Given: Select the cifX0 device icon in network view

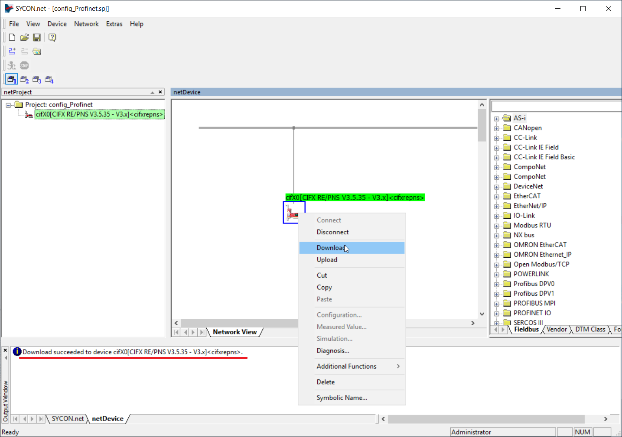Looking at the screenshot, I should coord(292,213).
